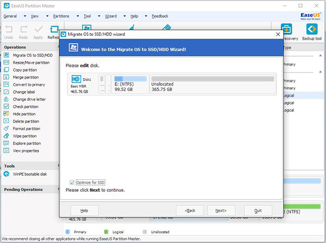Click the wizard Help button
Screen dimensions: 326x243
click(x=84, y=210)
